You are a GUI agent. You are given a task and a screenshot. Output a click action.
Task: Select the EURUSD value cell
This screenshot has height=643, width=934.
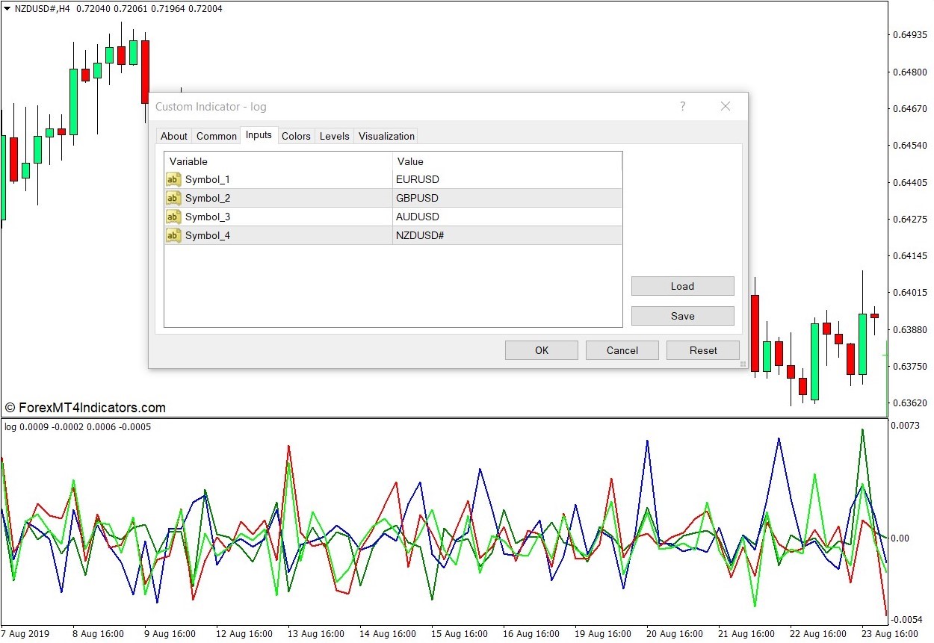507,179
